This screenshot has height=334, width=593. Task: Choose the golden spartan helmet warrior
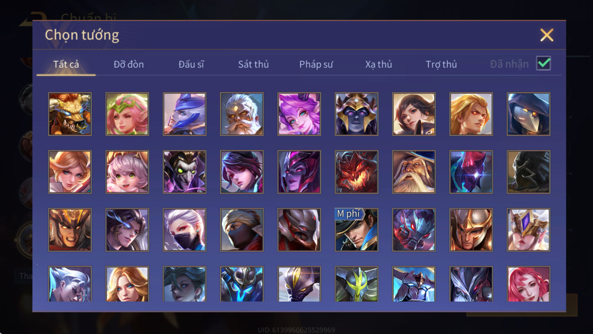471,230
